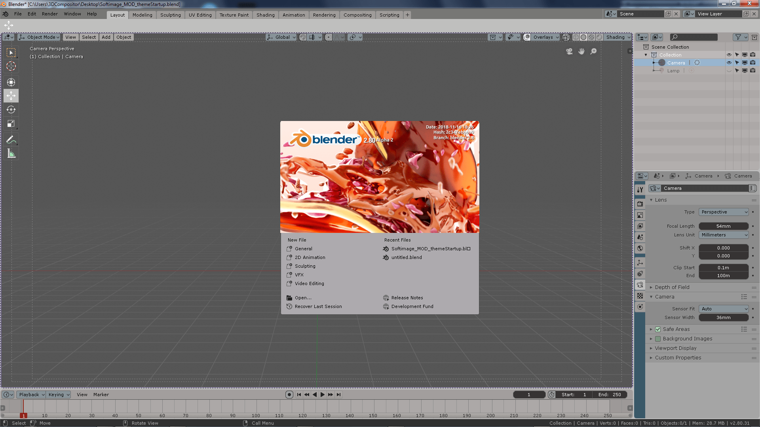Select the Scale tool in left toolbar
The image size is (760, 427).
11,124
